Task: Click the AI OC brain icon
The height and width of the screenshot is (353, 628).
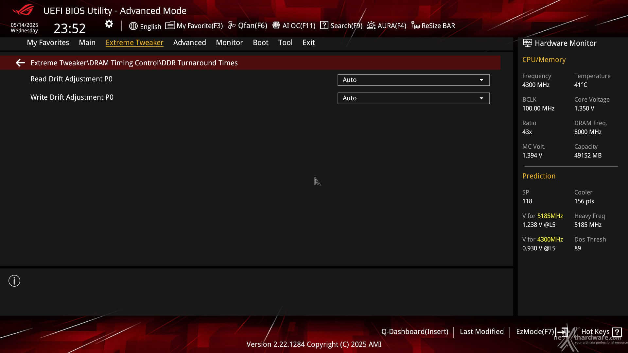Action: 276,25
